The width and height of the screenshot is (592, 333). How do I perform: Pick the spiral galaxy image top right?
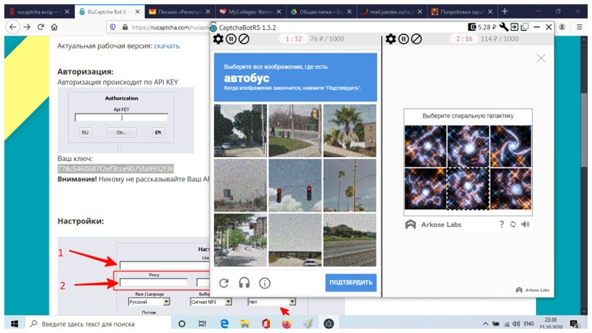click(510, 147)
